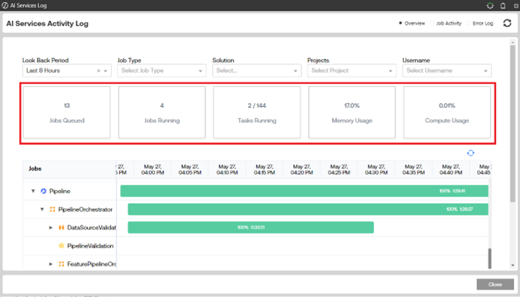Click the green DataSourceValidat progress bar
Screen dimensions: 520x297
tap(251, 227)
